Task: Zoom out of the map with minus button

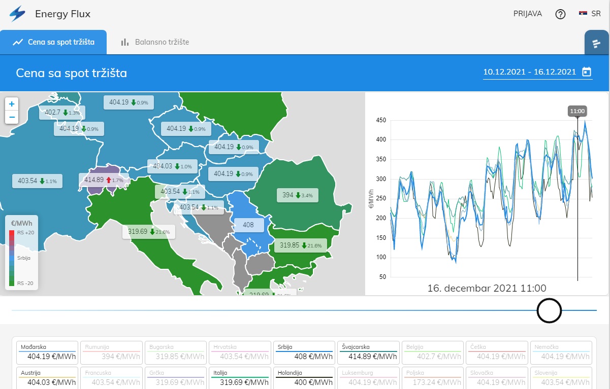Action: click(x=12, y=117)
